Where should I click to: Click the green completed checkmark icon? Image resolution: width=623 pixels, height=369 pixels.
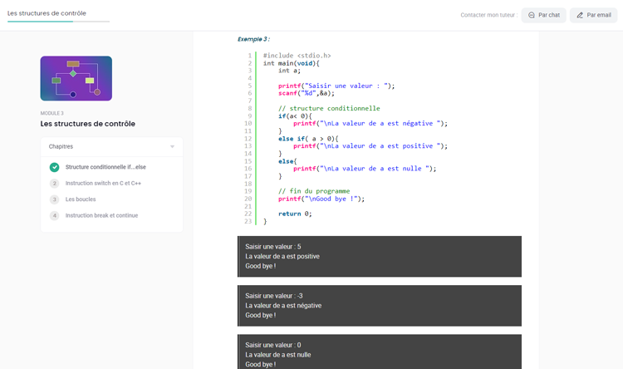click(x=55, y=167)
